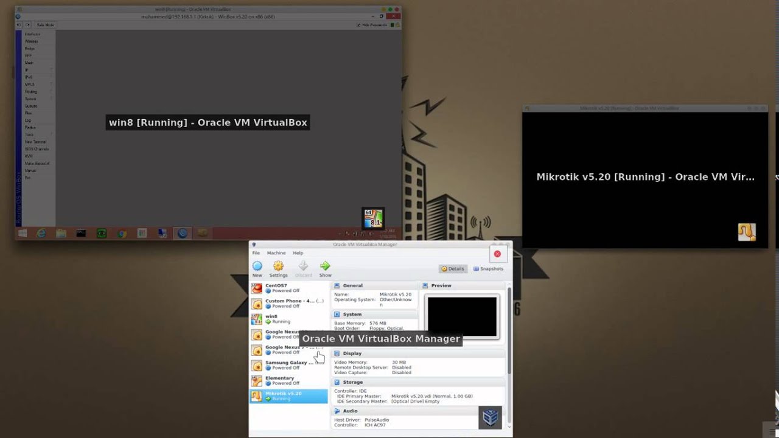The height and width of the screenshot is (438, 779).
Task: Click the General section icon
Action: pos(337,285)
